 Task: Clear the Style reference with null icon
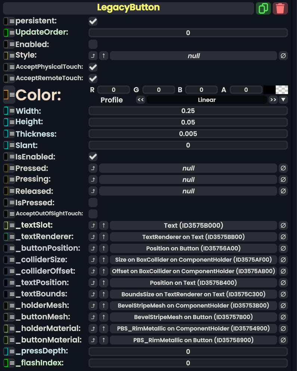point(283,56)
